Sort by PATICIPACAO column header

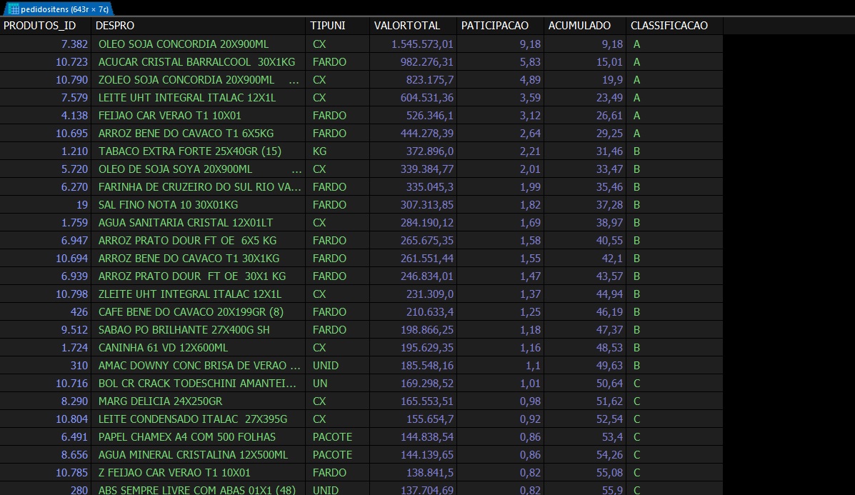[x=500, y=26]
